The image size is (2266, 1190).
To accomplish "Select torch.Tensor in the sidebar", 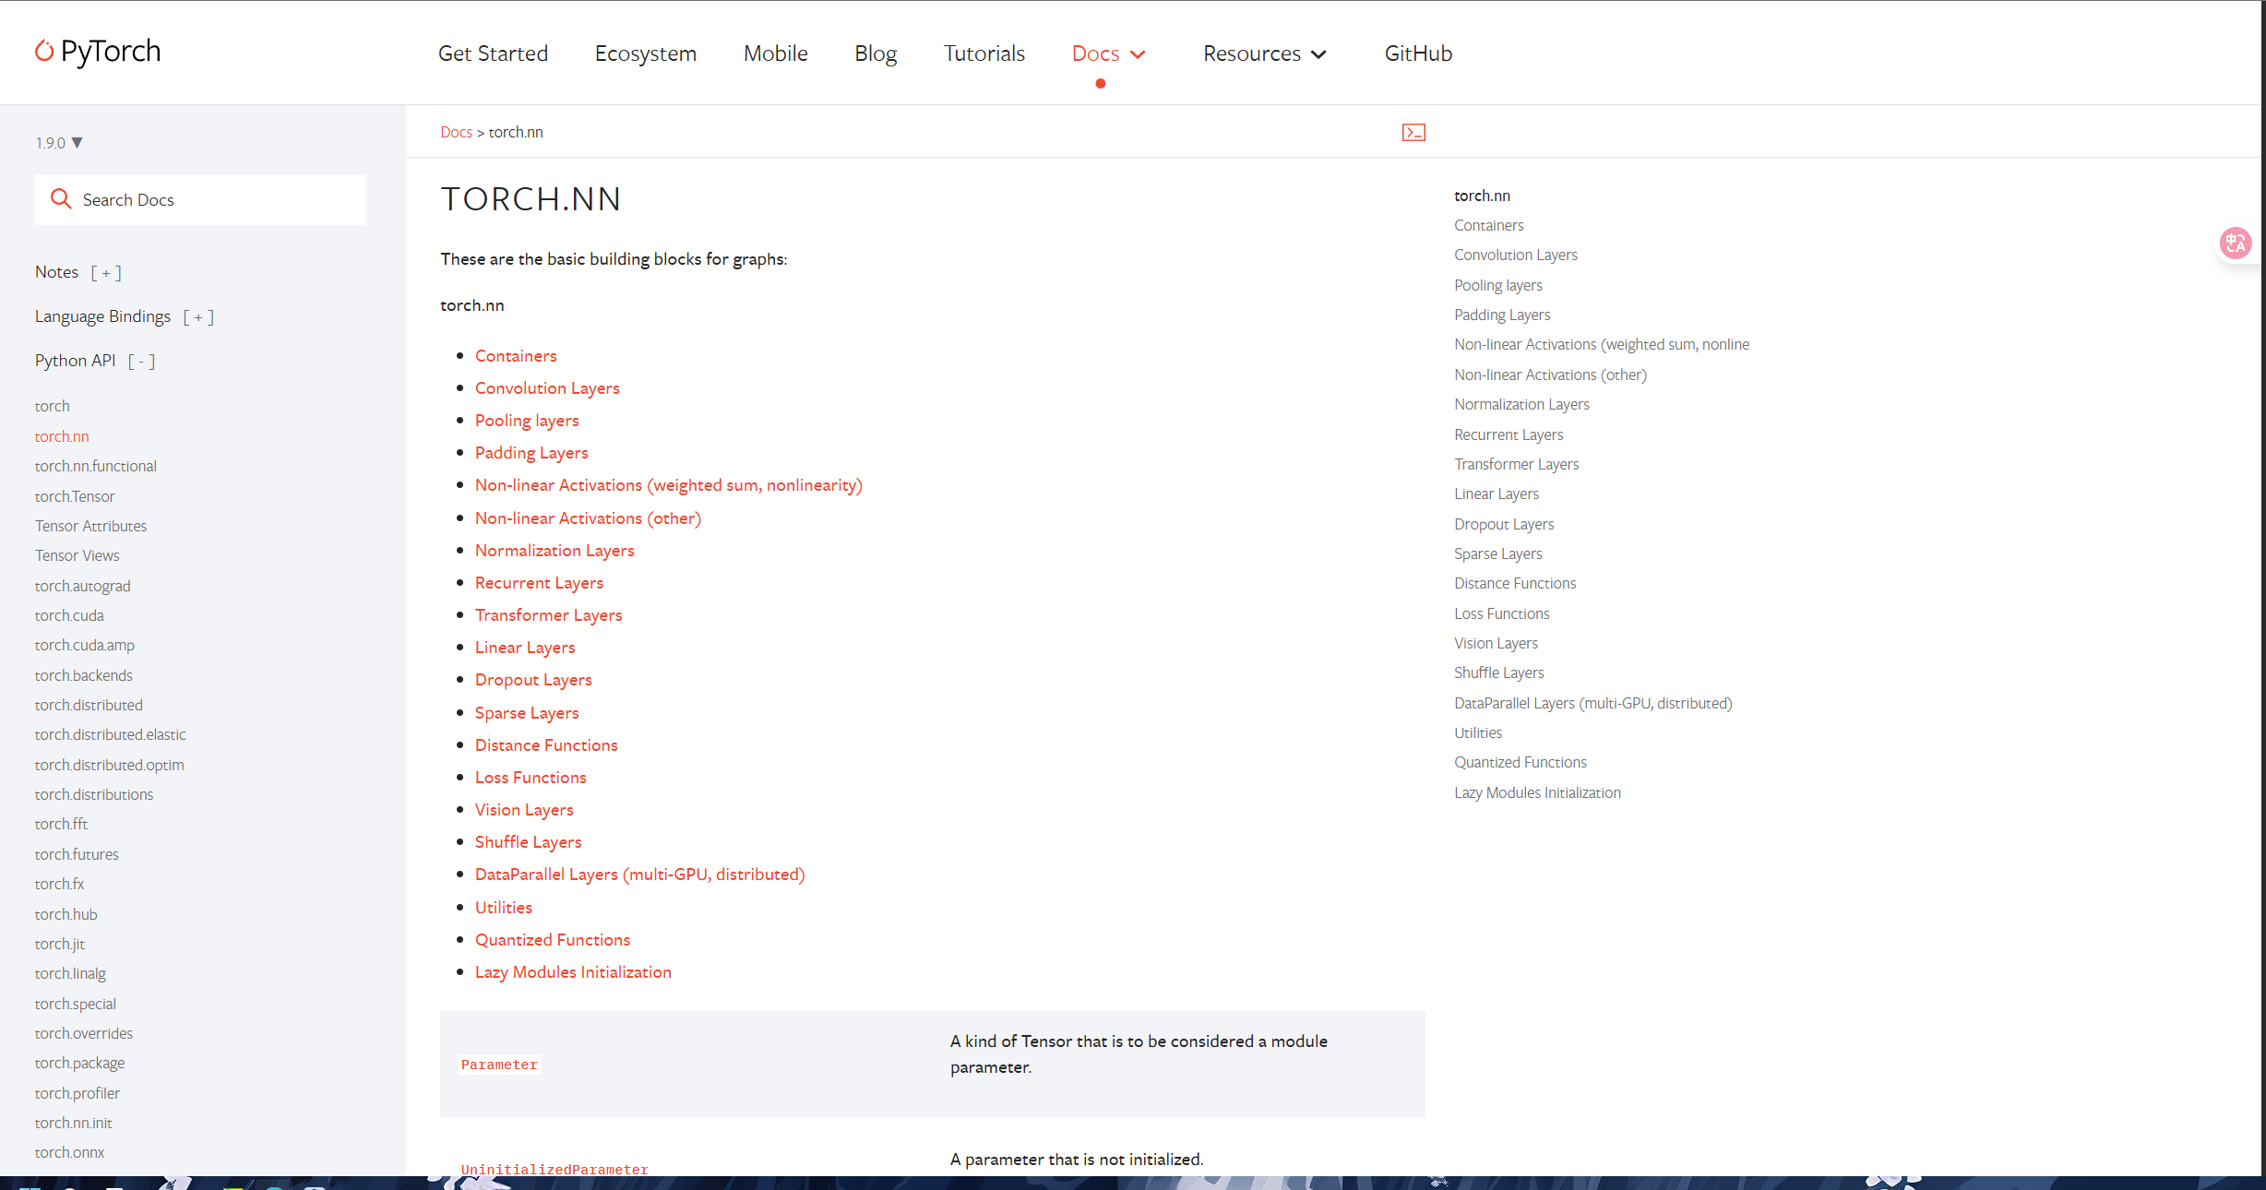I will point(75,496).
